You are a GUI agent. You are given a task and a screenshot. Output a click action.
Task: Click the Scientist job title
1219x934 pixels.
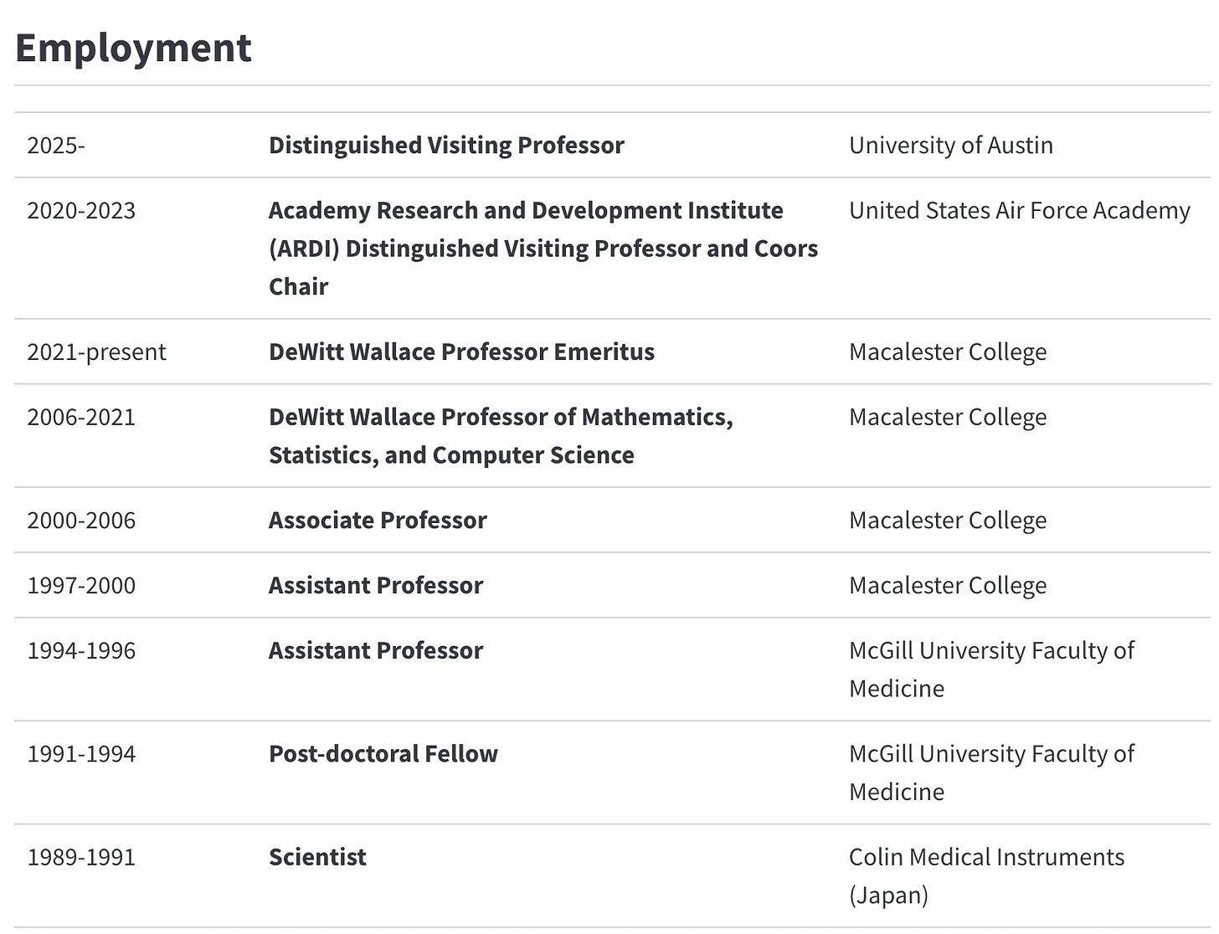317,858
